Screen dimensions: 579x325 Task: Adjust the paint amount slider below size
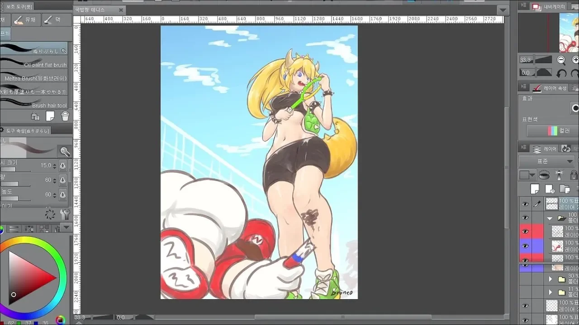point(15,184)
